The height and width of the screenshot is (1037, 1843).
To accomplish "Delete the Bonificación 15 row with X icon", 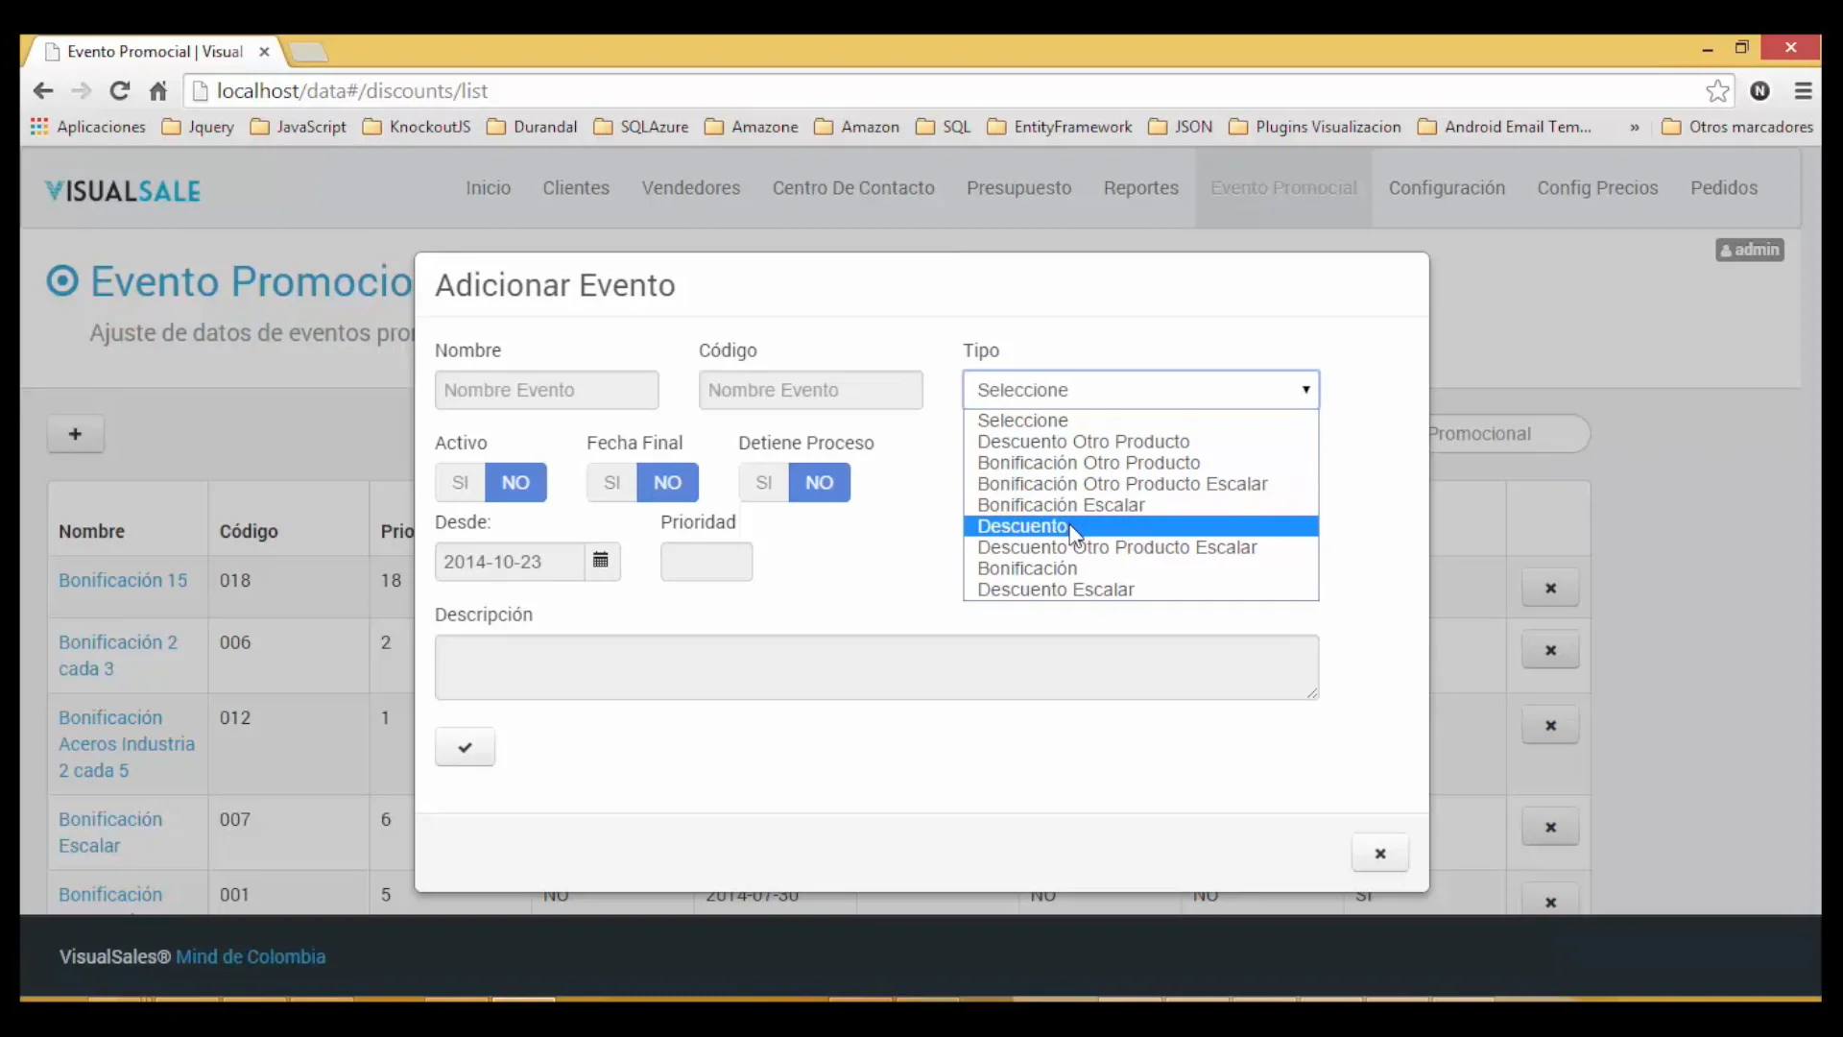I will click(1549, 588).
